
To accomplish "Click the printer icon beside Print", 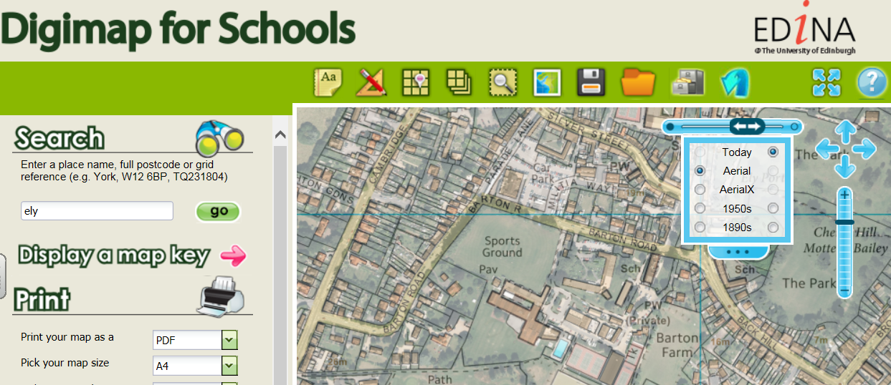I will click(x=220, y=296).
